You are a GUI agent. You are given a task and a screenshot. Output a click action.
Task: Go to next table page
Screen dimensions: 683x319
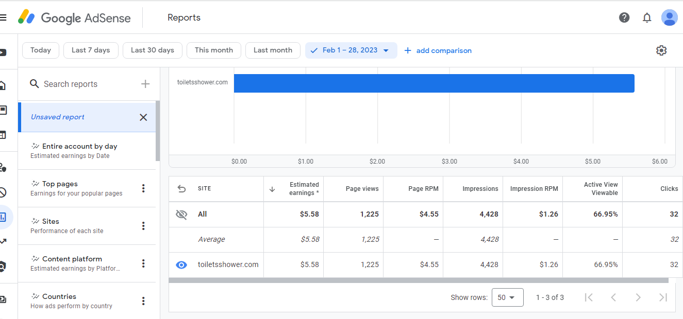coord(638,297)
